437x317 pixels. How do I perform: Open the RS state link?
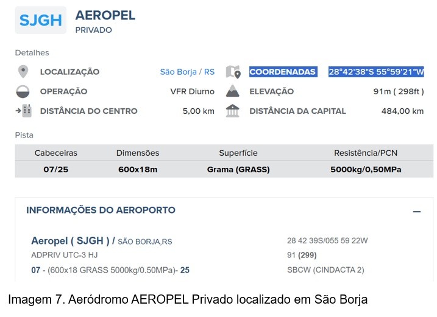209,72
